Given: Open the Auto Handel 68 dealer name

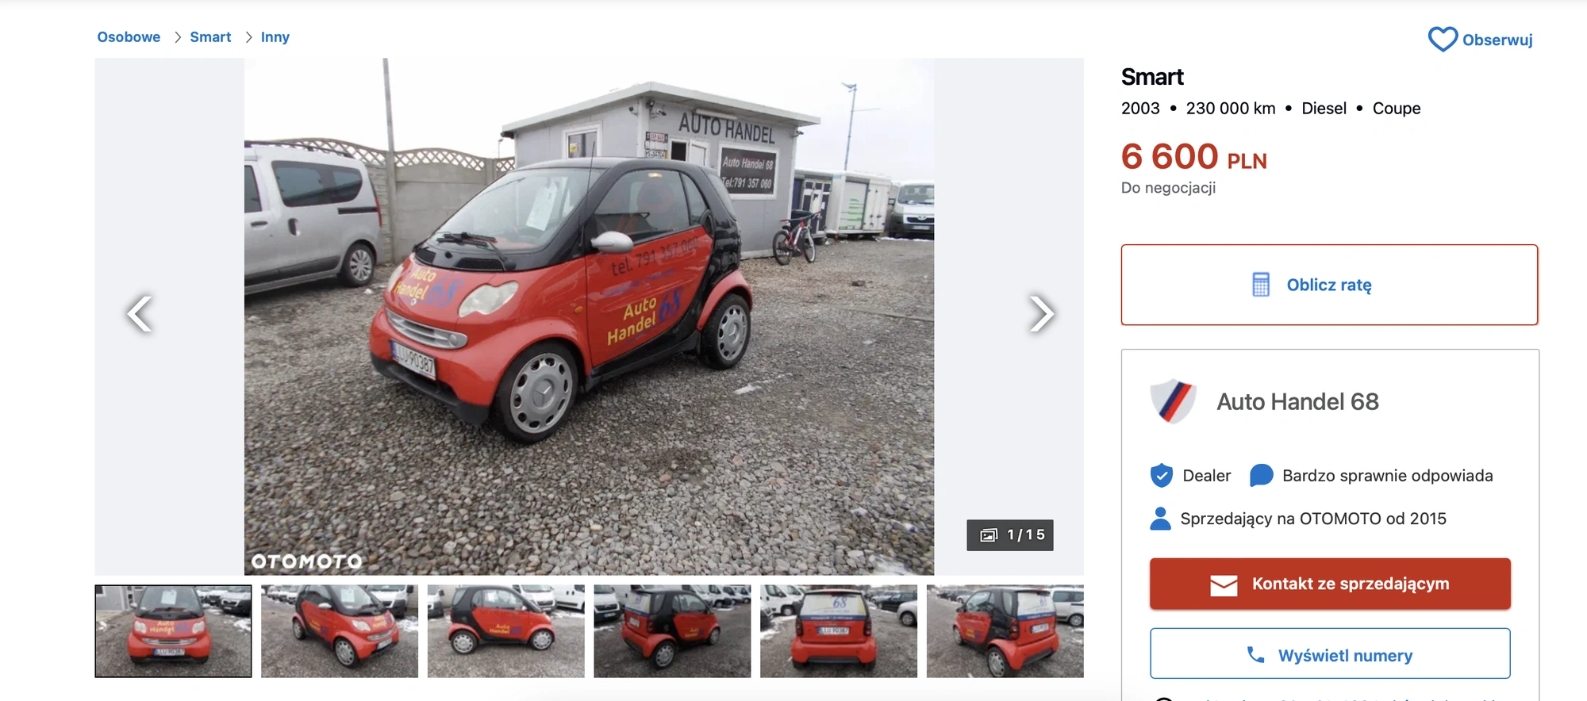Looking at the screenshot, I should 1297,402.
